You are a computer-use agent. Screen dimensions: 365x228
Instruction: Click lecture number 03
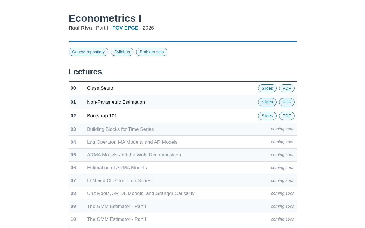point(73,129)
